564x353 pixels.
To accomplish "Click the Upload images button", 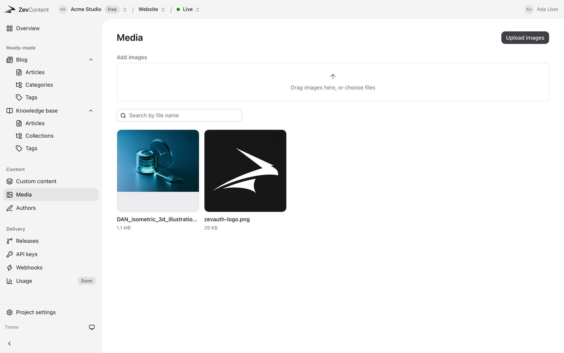I will (525, 38).
